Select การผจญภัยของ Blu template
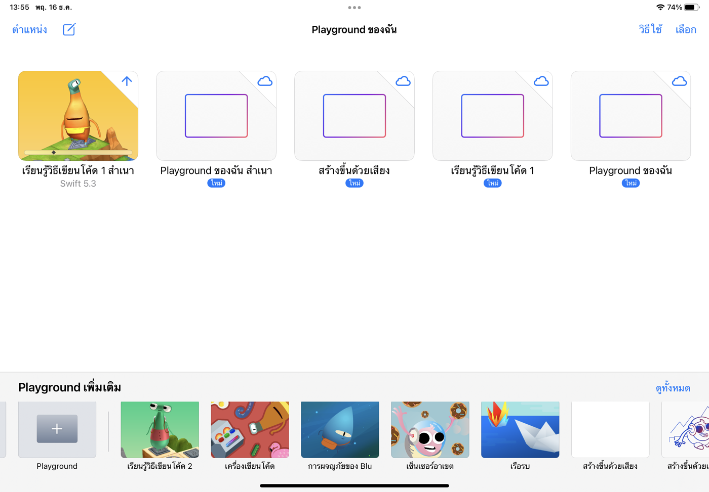This screenshot has height=492, width=709. tap(340, 429)
